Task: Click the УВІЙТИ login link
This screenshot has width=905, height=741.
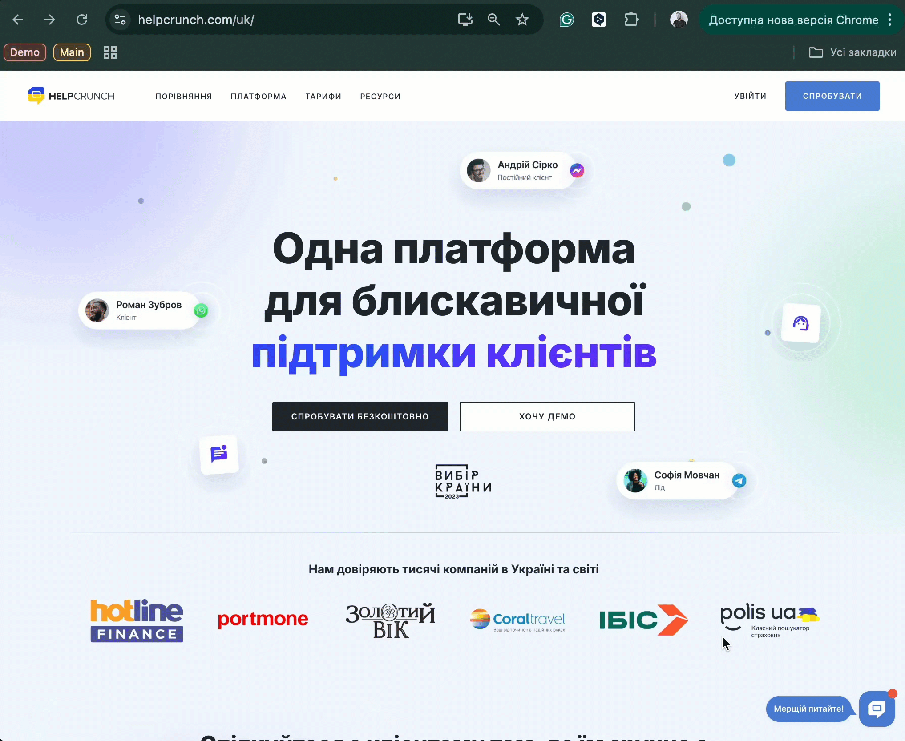Action: pyautogui.click(x=750, y=96)
